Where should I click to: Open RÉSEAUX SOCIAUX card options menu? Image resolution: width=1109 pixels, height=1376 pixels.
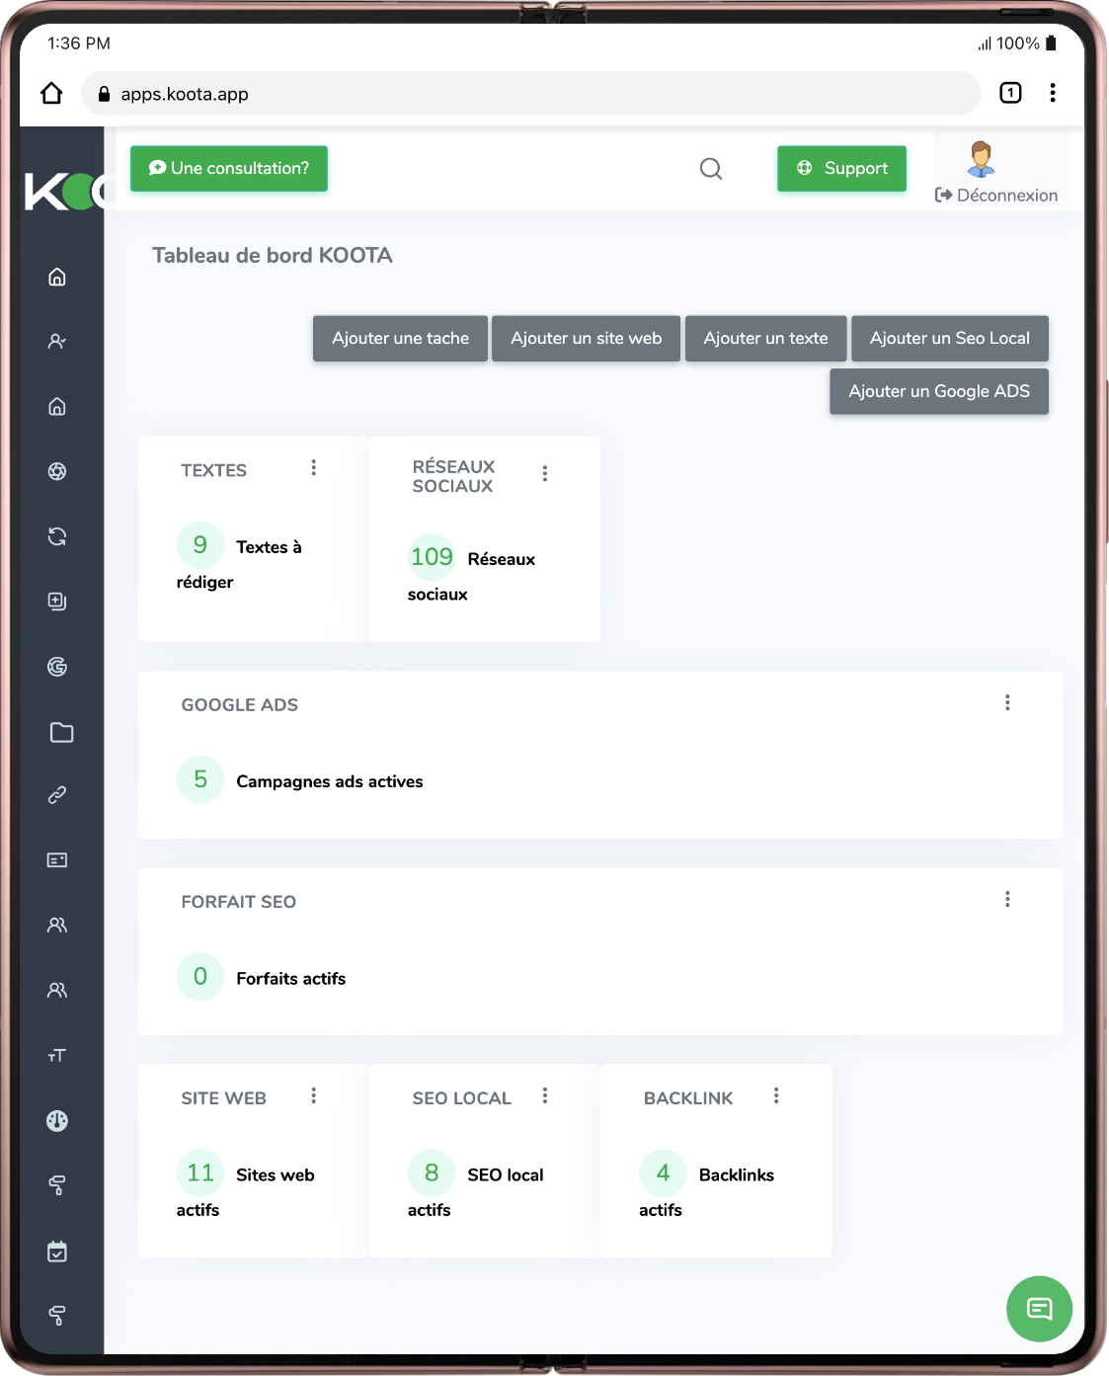[x=545, y=473]
